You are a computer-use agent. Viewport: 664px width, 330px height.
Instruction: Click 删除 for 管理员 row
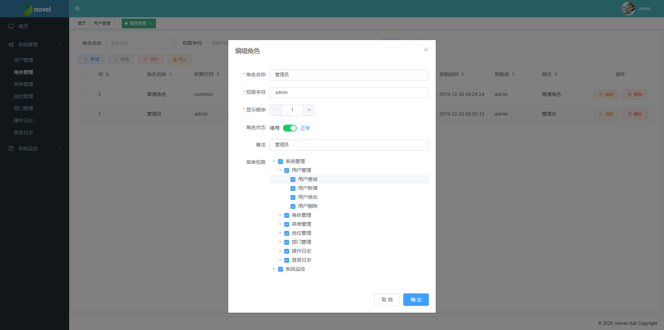tap(635, 114)
